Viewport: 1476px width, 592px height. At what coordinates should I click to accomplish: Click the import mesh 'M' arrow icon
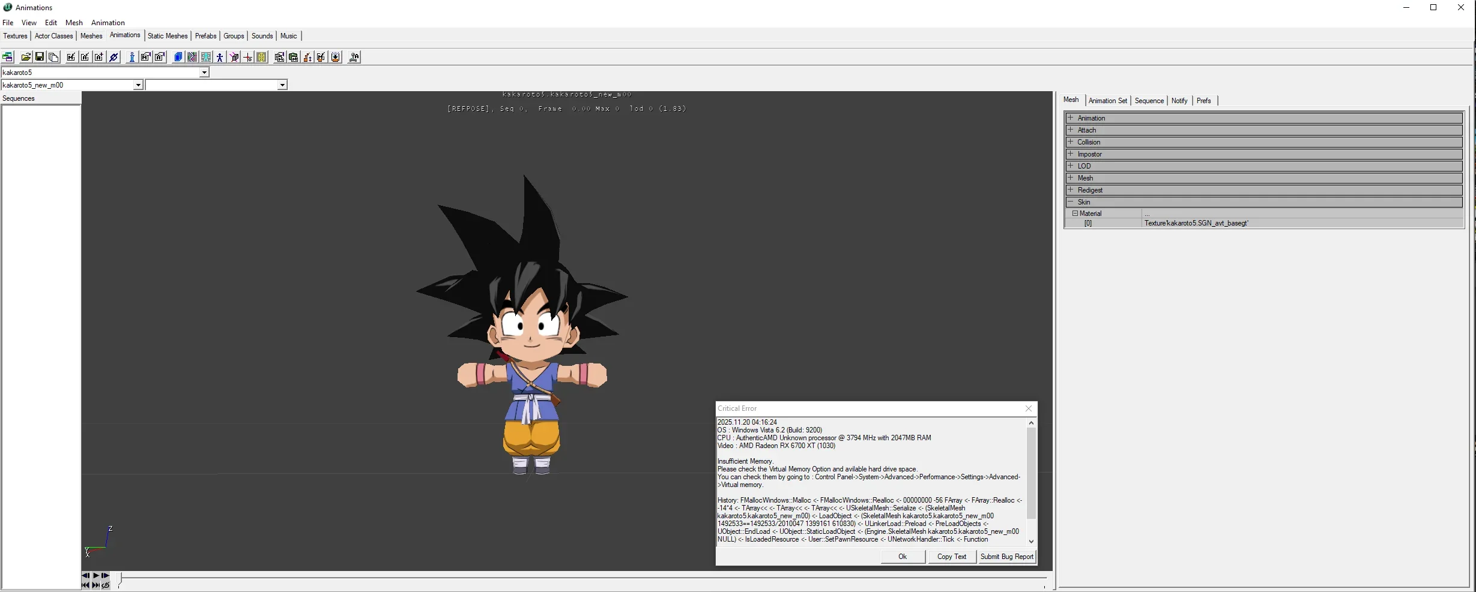click(x=71, y=57)
